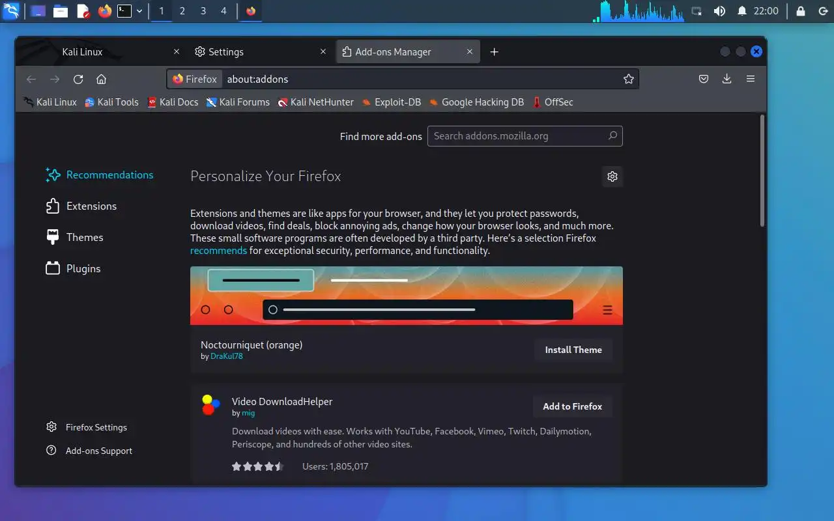
Task: Launch the text editor panel icon
Action: point(83,10)
